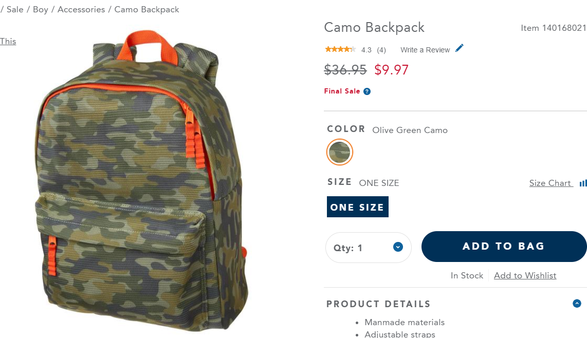Click the pencil icon beside Write a Review
The height and width of the screenshot is (338, 587).
tap(460, 48)
